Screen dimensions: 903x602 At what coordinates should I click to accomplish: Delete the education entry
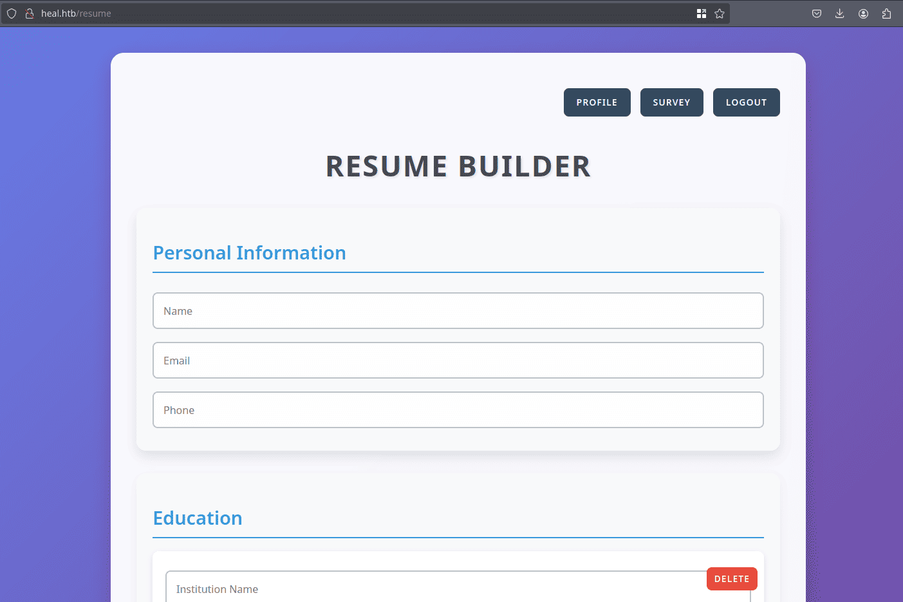click(732, 579)
